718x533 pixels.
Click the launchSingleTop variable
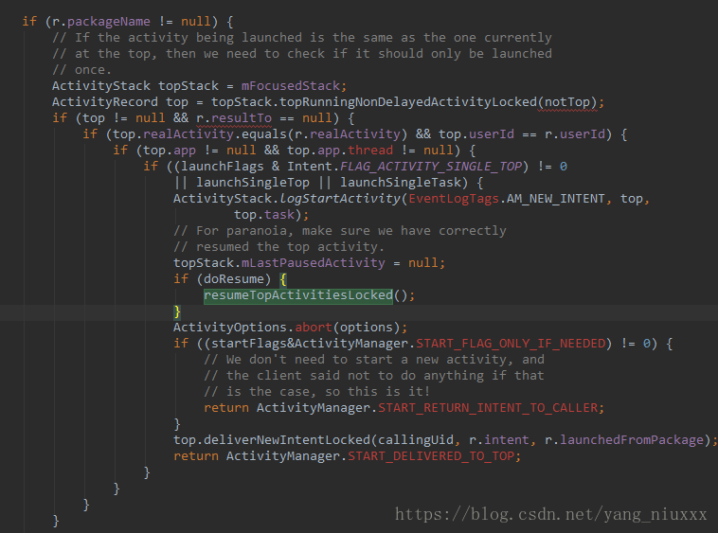click(x=253, y=183)
